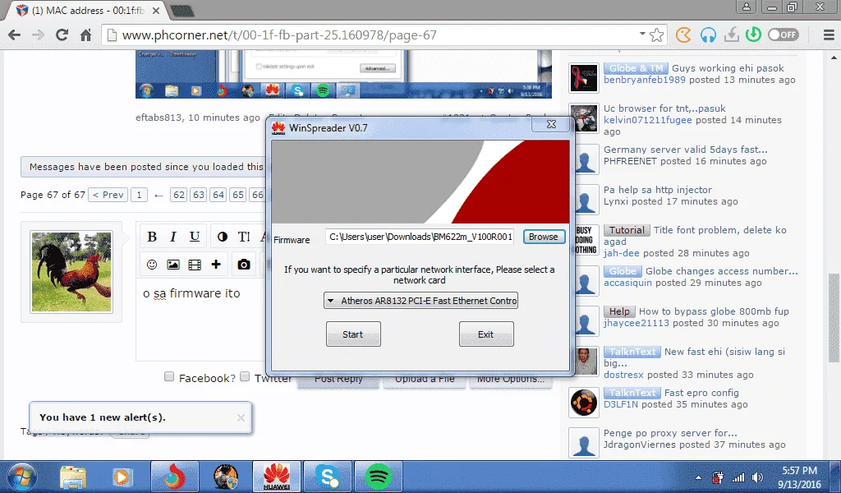Jump to forum page 64

coord(218,195)
